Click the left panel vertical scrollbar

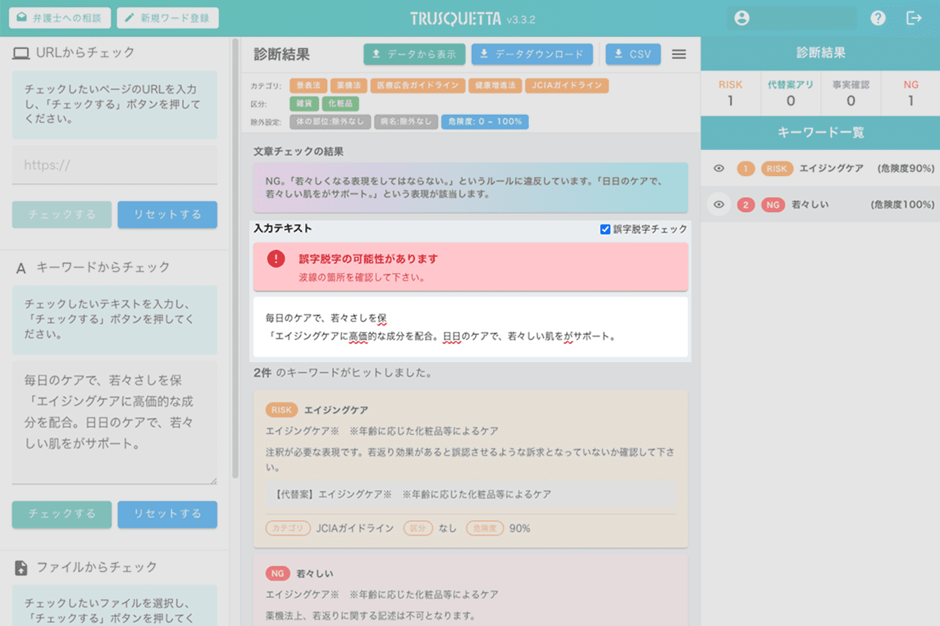236,246
